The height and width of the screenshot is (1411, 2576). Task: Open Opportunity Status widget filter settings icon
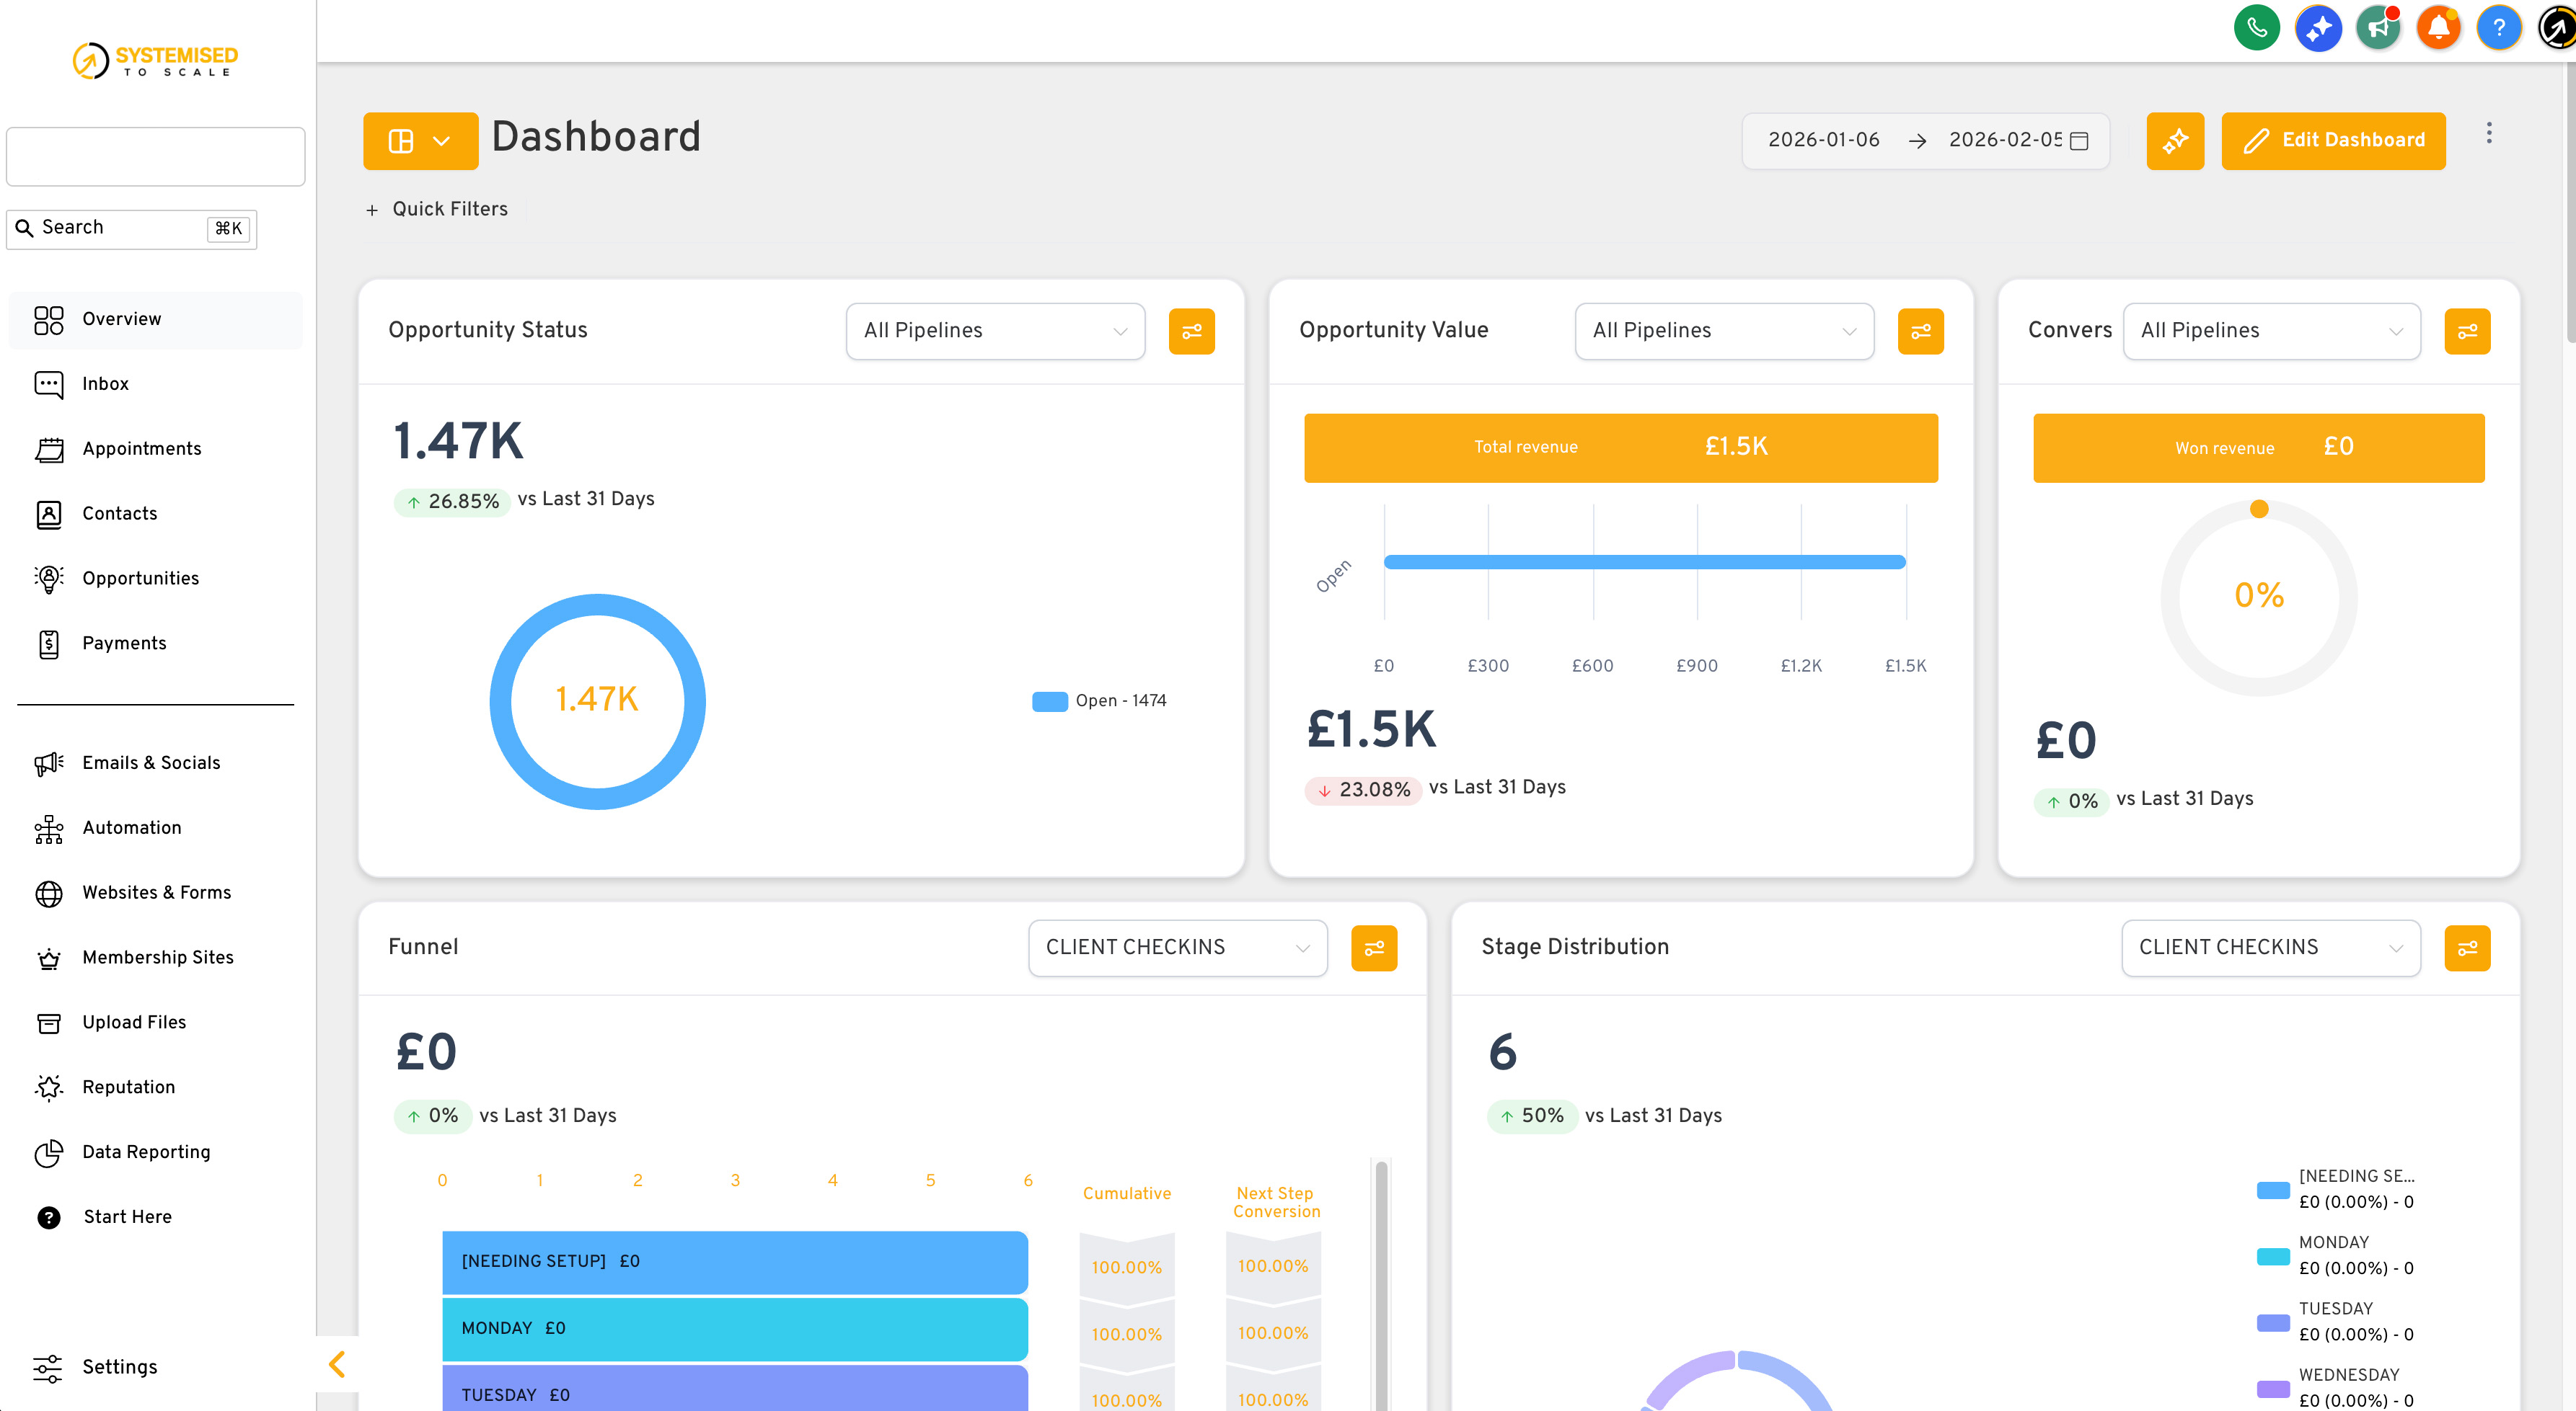(1191, 331)
